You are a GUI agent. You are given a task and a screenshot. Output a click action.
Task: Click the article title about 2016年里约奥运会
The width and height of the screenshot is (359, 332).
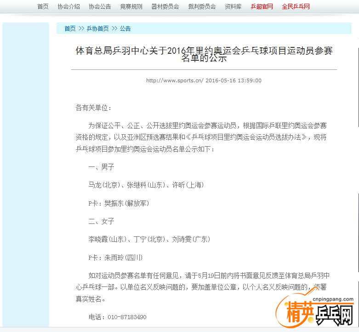click(204, 54)
